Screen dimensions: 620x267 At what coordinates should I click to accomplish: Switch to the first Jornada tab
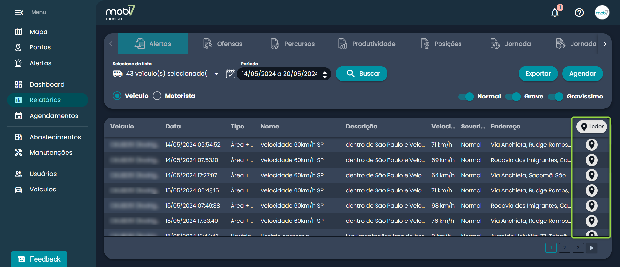coord(511,44)
